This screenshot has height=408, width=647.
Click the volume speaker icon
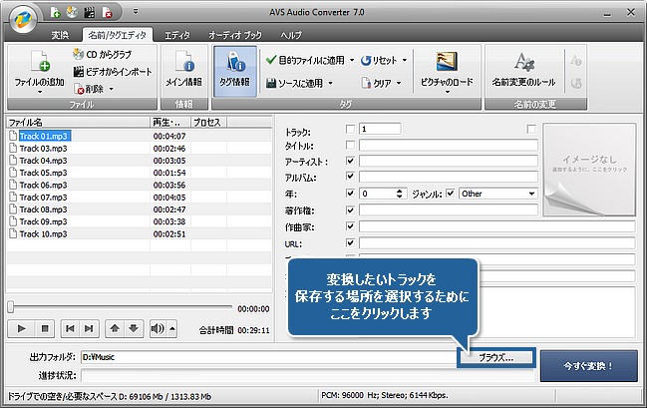pyautogui.click(x=157, y=327)
